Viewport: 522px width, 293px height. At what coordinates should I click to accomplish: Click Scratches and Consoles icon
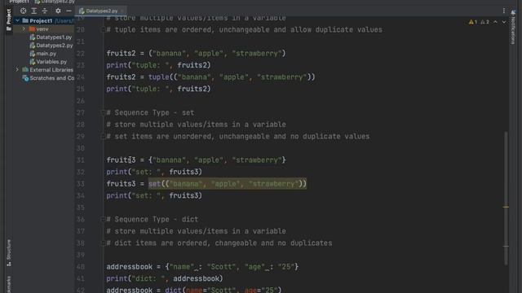coord(25,78)
